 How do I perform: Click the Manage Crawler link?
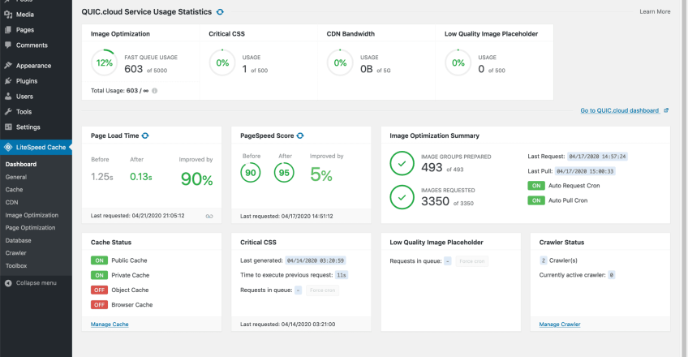click(x=560, y=324)
